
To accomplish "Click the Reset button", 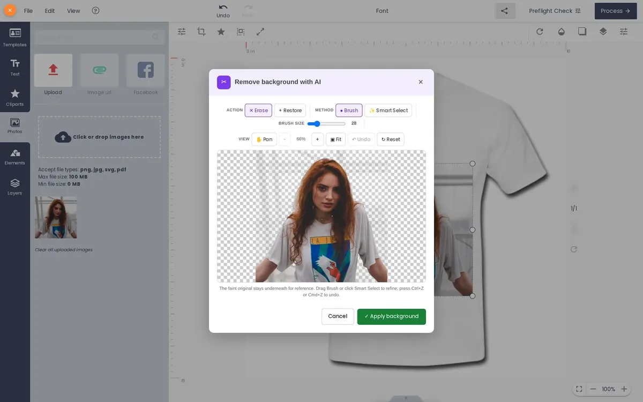I will point(391,139).
